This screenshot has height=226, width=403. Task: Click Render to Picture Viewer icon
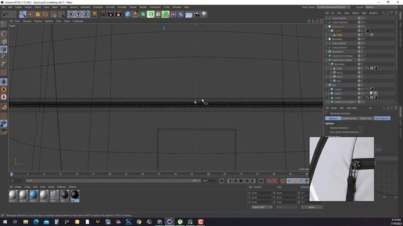coord(111,14)
